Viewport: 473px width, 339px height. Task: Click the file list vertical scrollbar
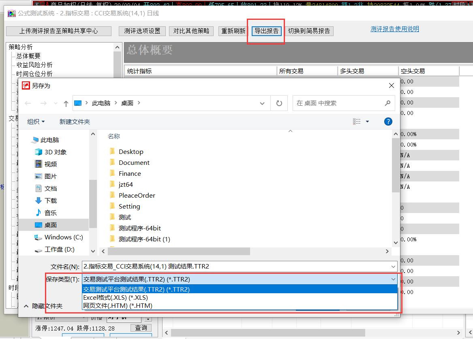click(396, 165)
